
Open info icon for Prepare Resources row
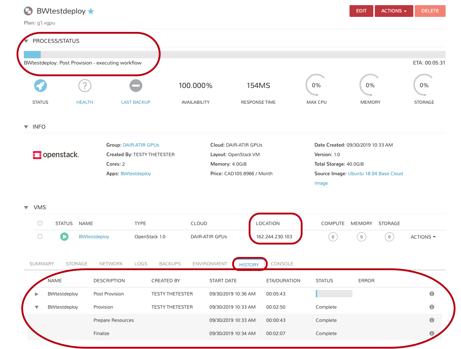tap(432, 320)
